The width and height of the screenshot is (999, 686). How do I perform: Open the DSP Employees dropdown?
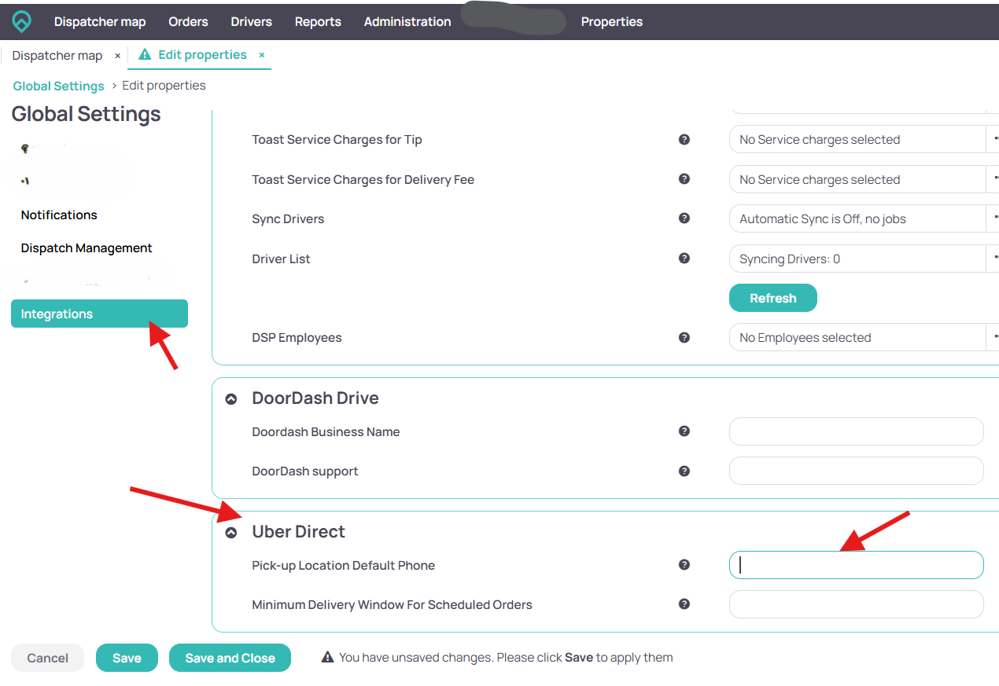pyautogui.click(x=864, y=337)
